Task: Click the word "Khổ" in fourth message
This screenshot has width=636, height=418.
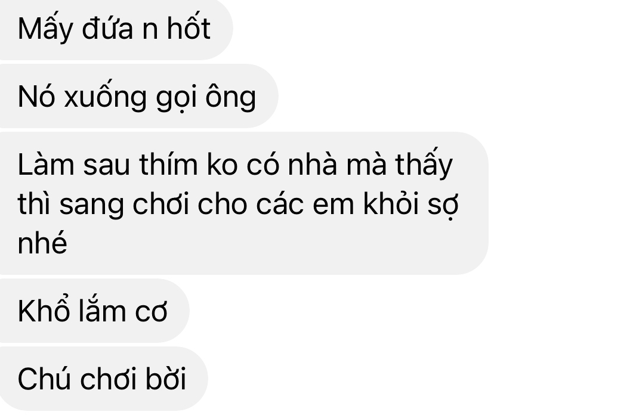Action: pos(44,310)
